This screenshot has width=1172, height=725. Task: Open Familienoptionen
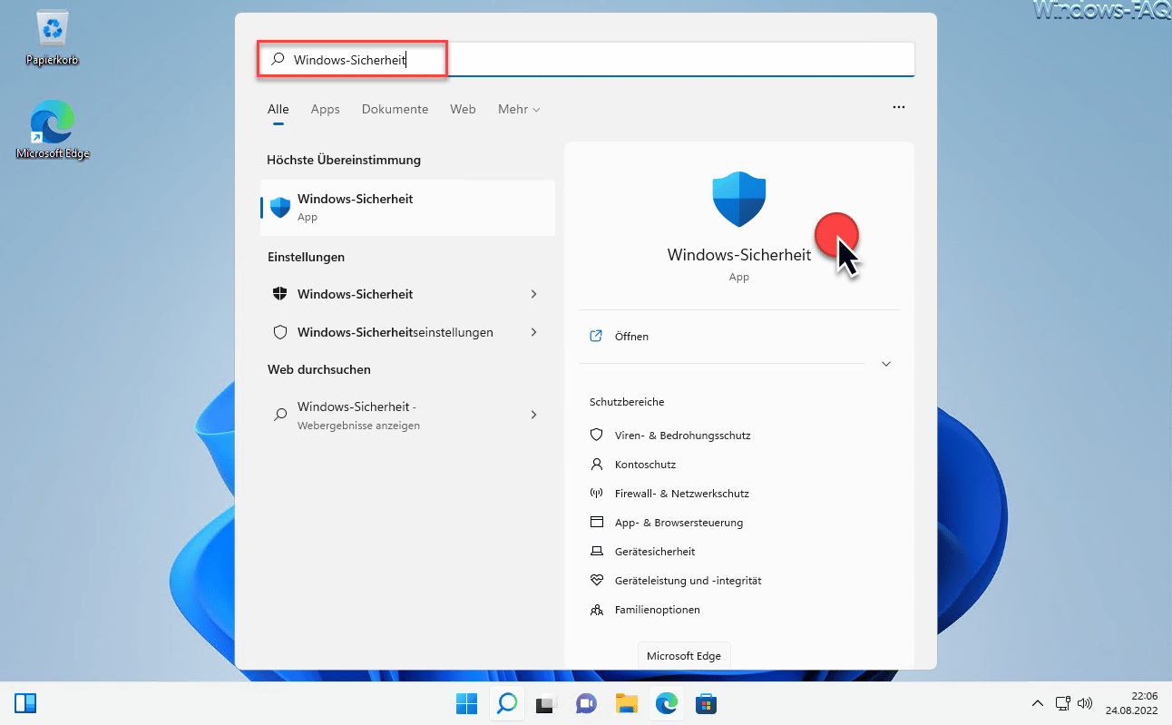point(657,610)
